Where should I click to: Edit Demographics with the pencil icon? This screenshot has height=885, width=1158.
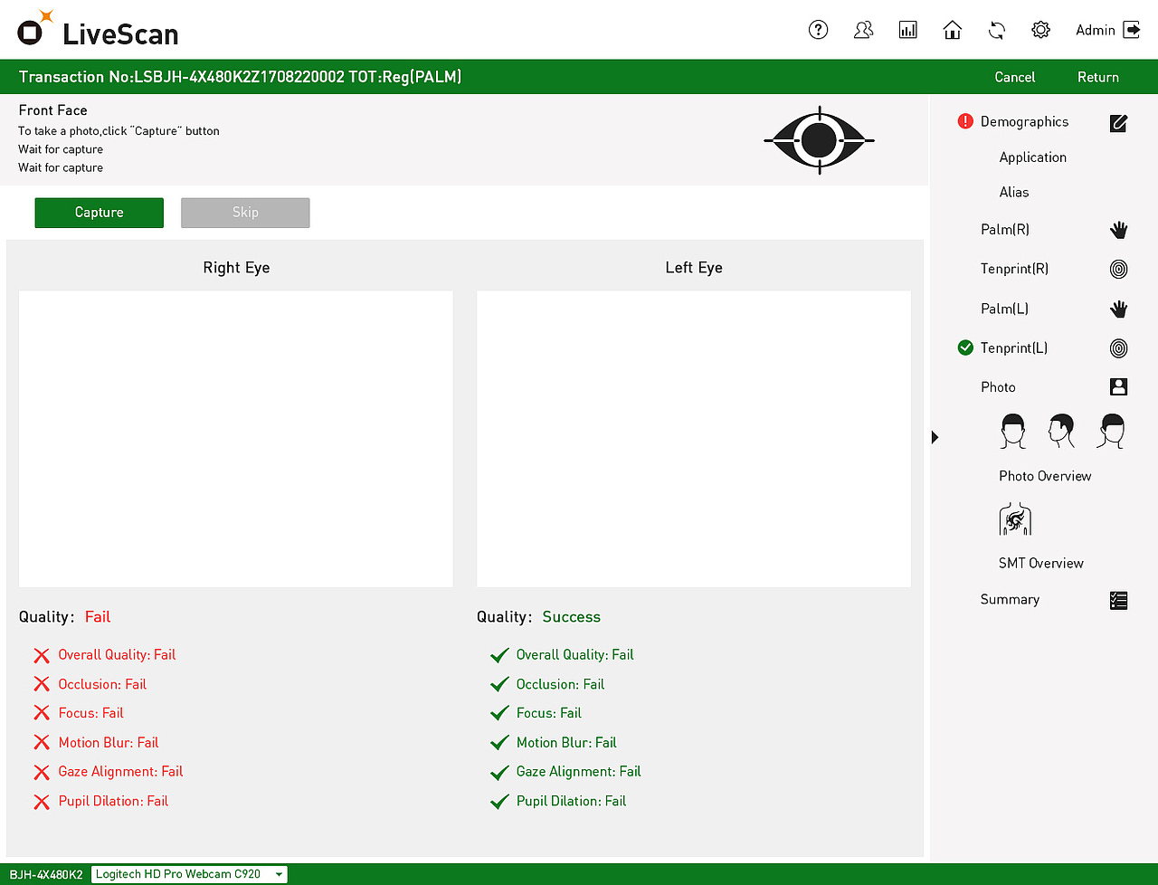coord(1118,123)
